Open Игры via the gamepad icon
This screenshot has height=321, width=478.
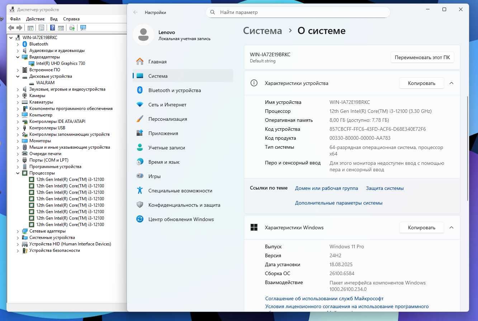(140, 176)
